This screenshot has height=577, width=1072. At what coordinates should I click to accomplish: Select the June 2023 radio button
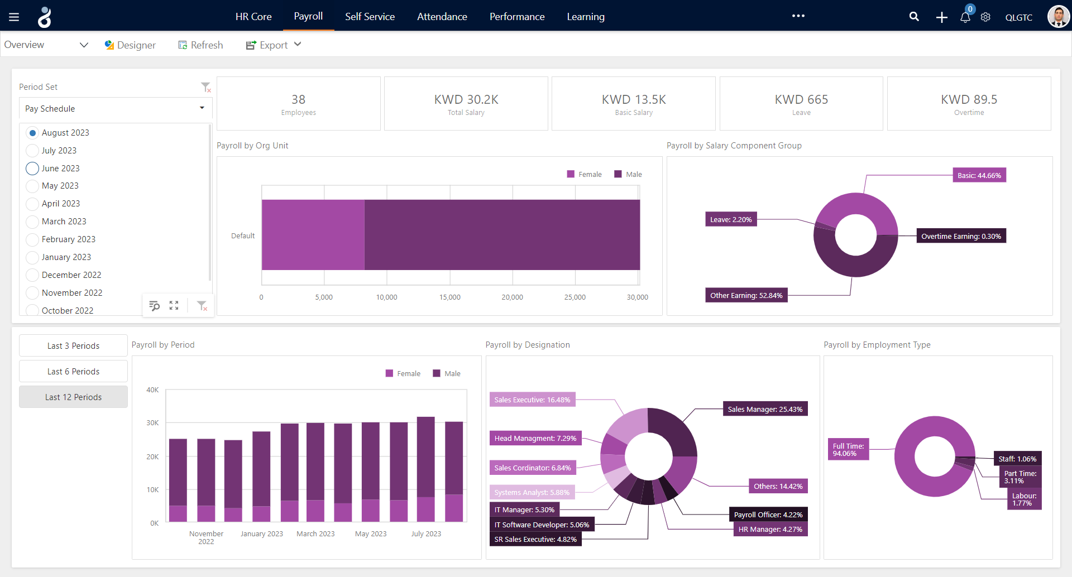click(x=32, y=168)
